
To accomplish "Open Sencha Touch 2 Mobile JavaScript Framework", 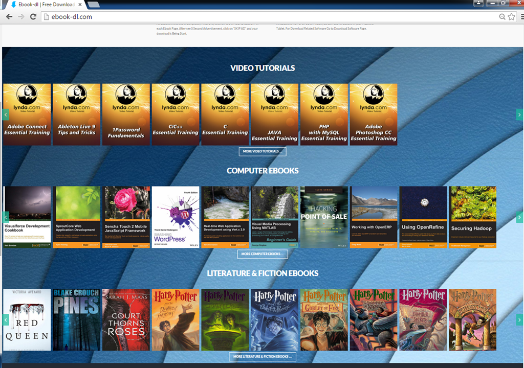I will pos(126,217).
